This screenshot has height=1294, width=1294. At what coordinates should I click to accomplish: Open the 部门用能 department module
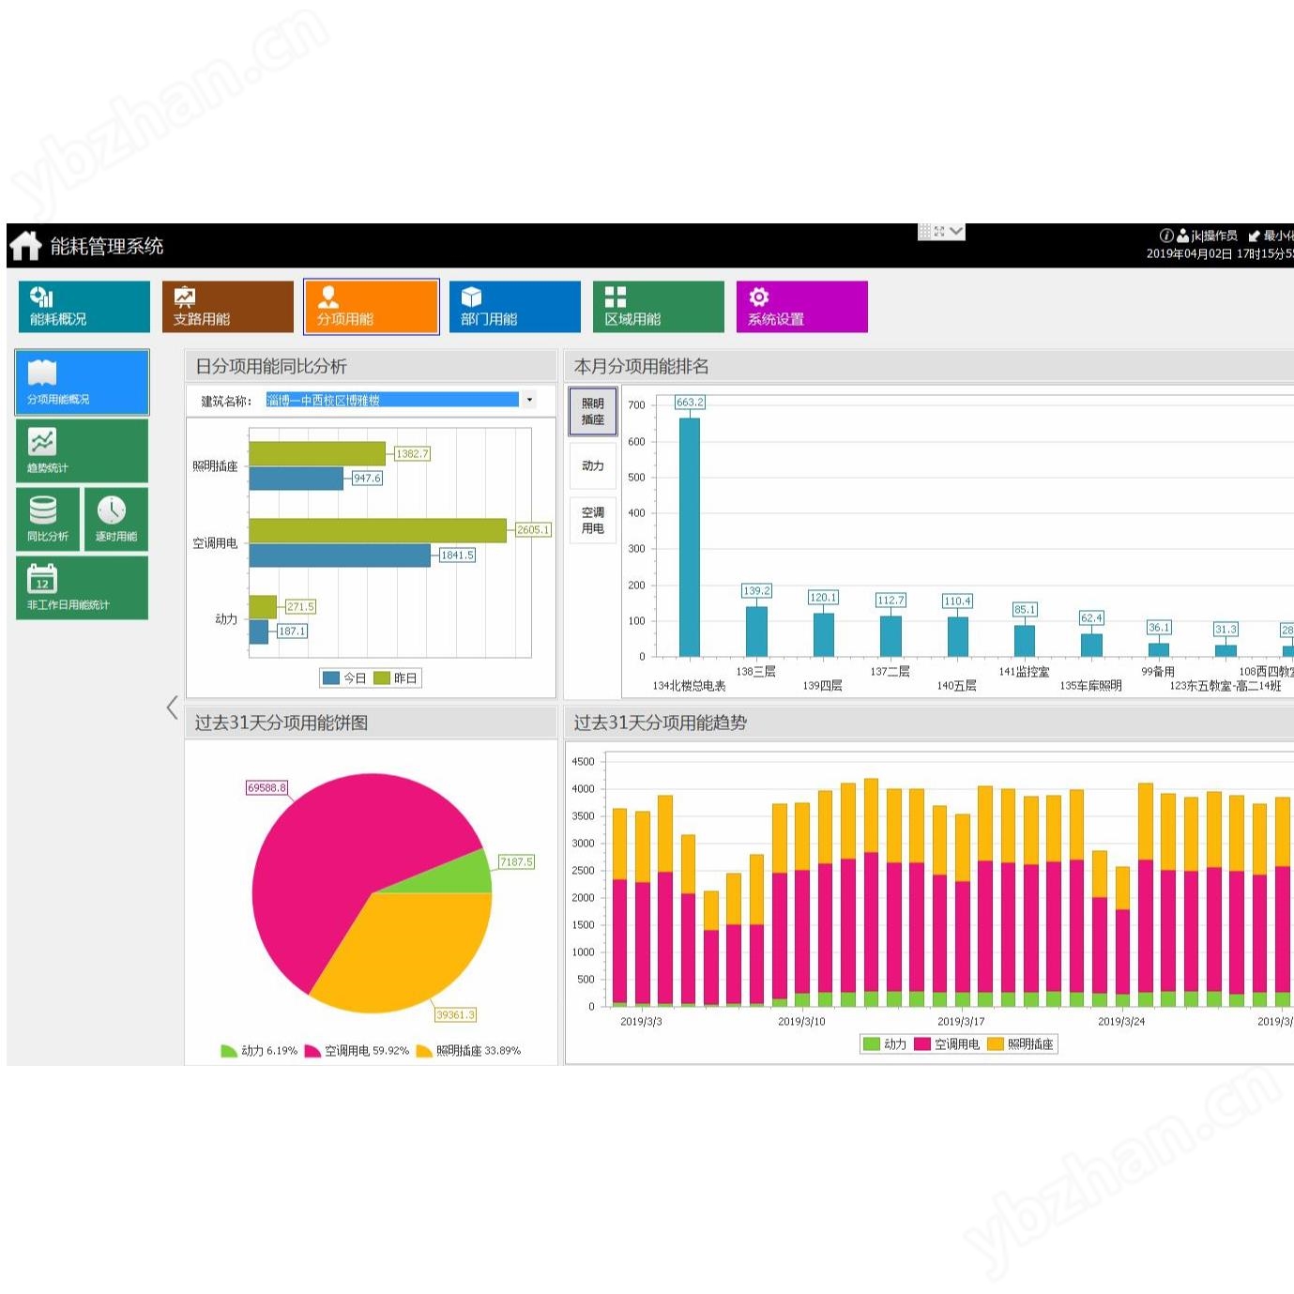click(514, 307)
